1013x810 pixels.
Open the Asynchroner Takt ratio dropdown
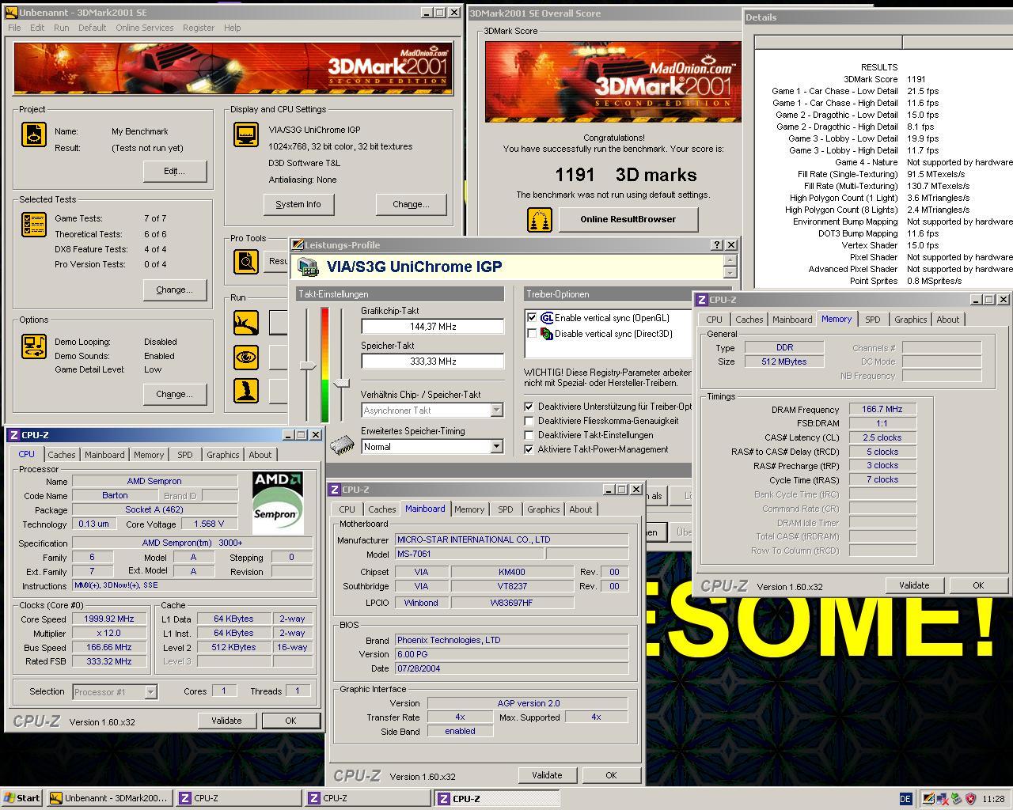click(x=496, y=411)
